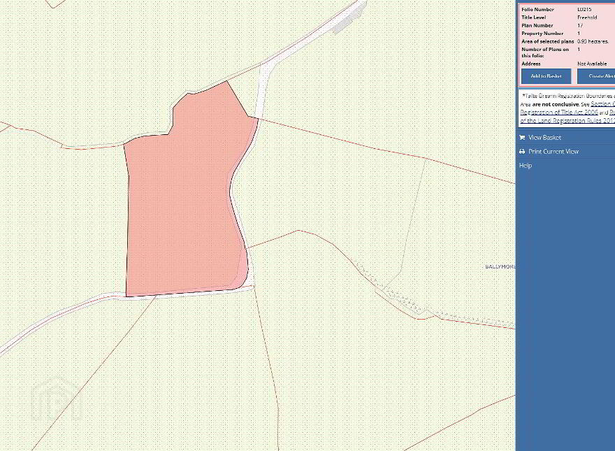Click the folio number value LD215
Screen dimensions: 615x451
(x=584, y=9)
